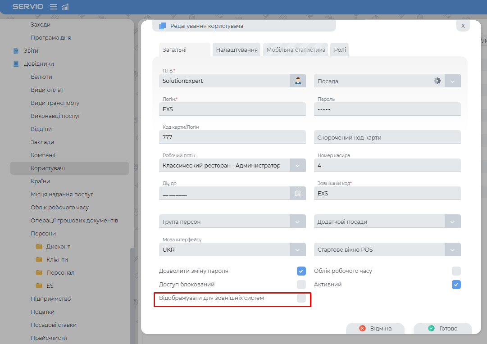Screen dimensions: 487x344
Task: Open the calendar icon in Діє до field
Action: (x=298, y=194)
